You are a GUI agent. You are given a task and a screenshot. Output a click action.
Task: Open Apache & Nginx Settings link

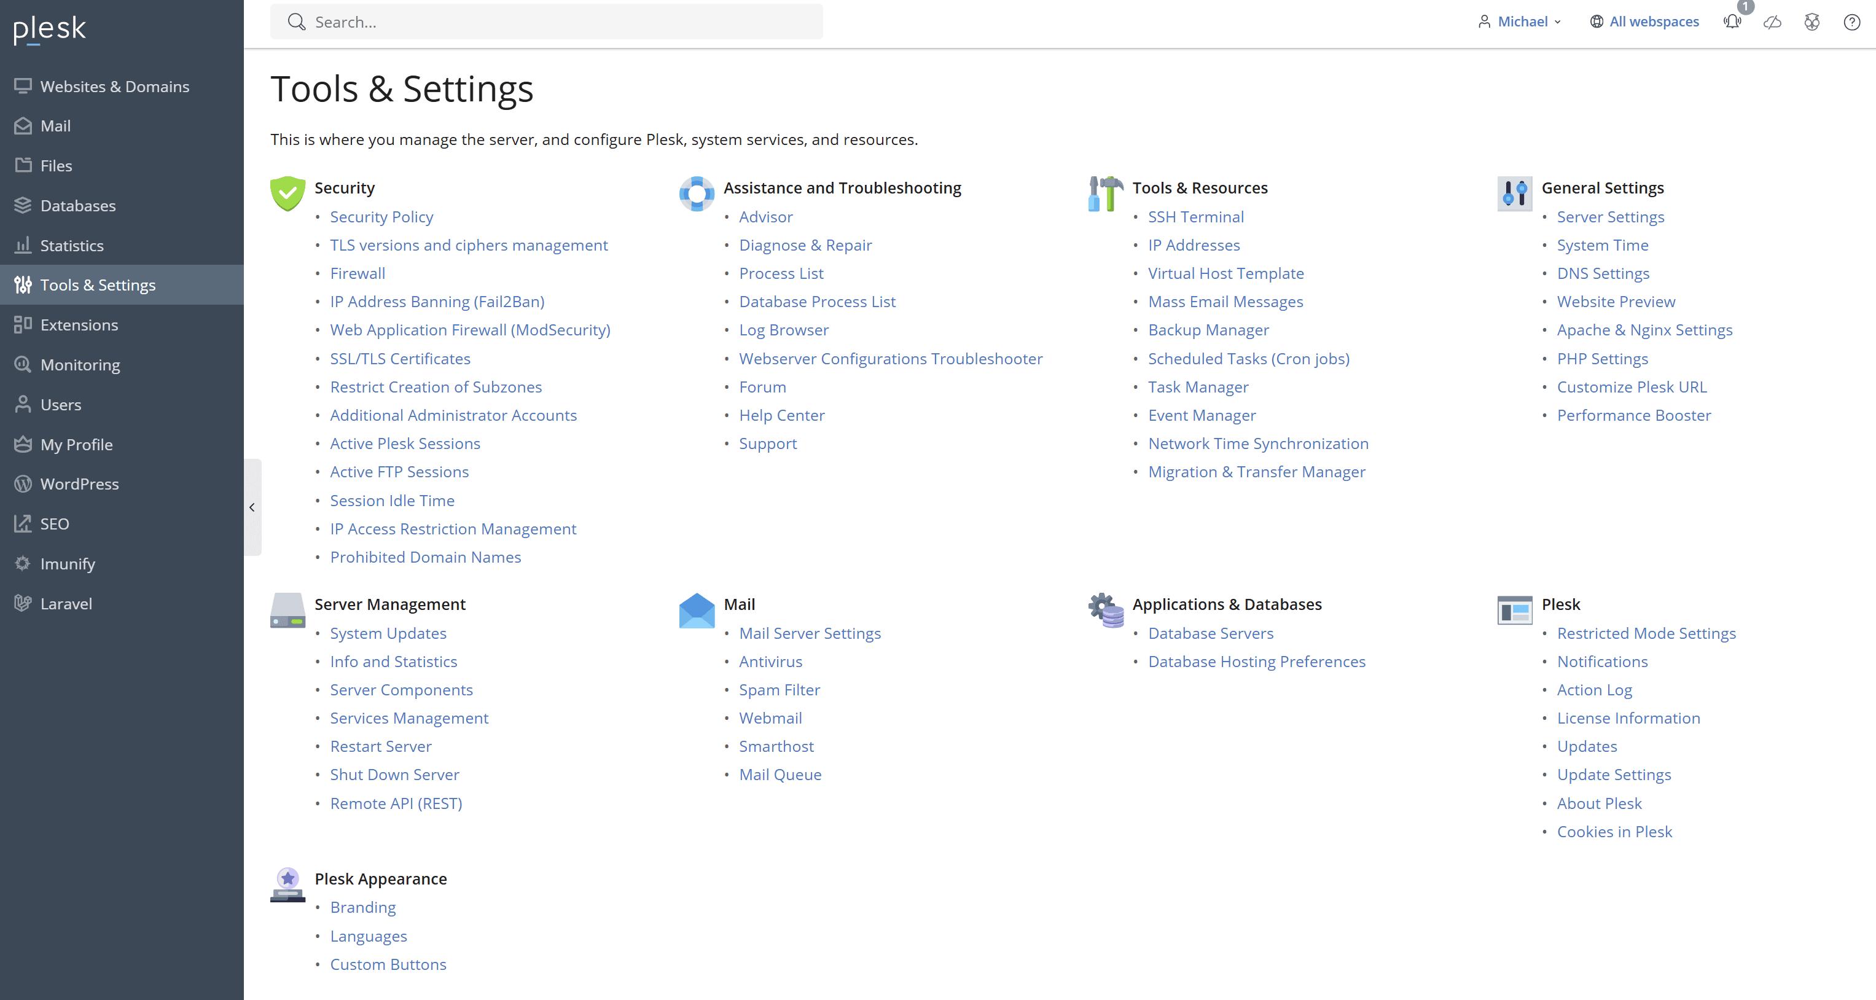1644,330
